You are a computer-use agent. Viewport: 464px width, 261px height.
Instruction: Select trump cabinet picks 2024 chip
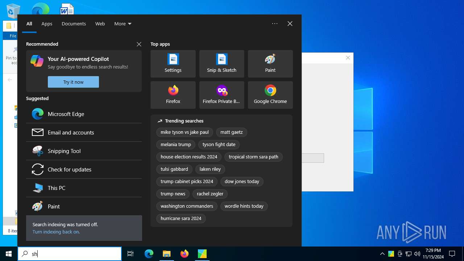(x=187, y=182)
